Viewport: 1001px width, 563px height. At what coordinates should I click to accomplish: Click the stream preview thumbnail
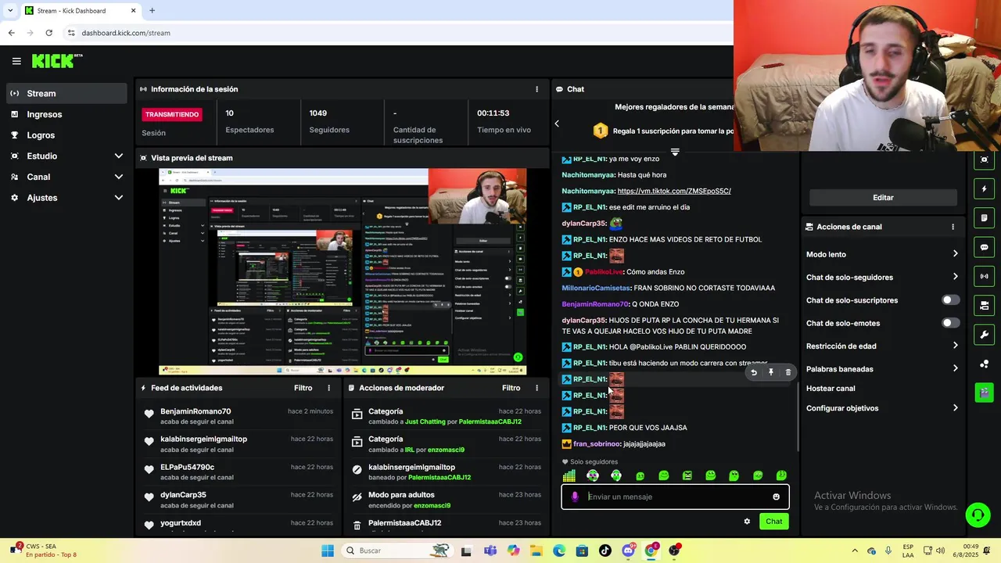click(343, 271)
